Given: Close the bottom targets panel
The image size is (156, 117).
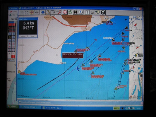Looking at the screenshot, I should point(142,103).
